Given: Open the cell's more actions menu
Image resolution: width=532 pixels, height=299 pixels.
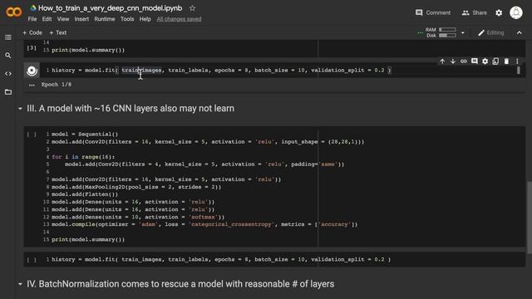Looking at the screenshot, I should pyautogui.click(x=517, y=61).
